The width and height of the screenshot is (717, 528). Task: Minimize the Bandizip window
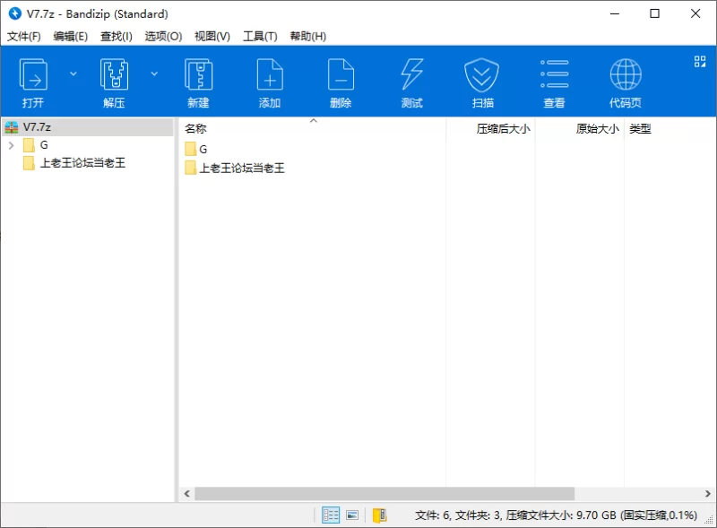coord(614,13)
